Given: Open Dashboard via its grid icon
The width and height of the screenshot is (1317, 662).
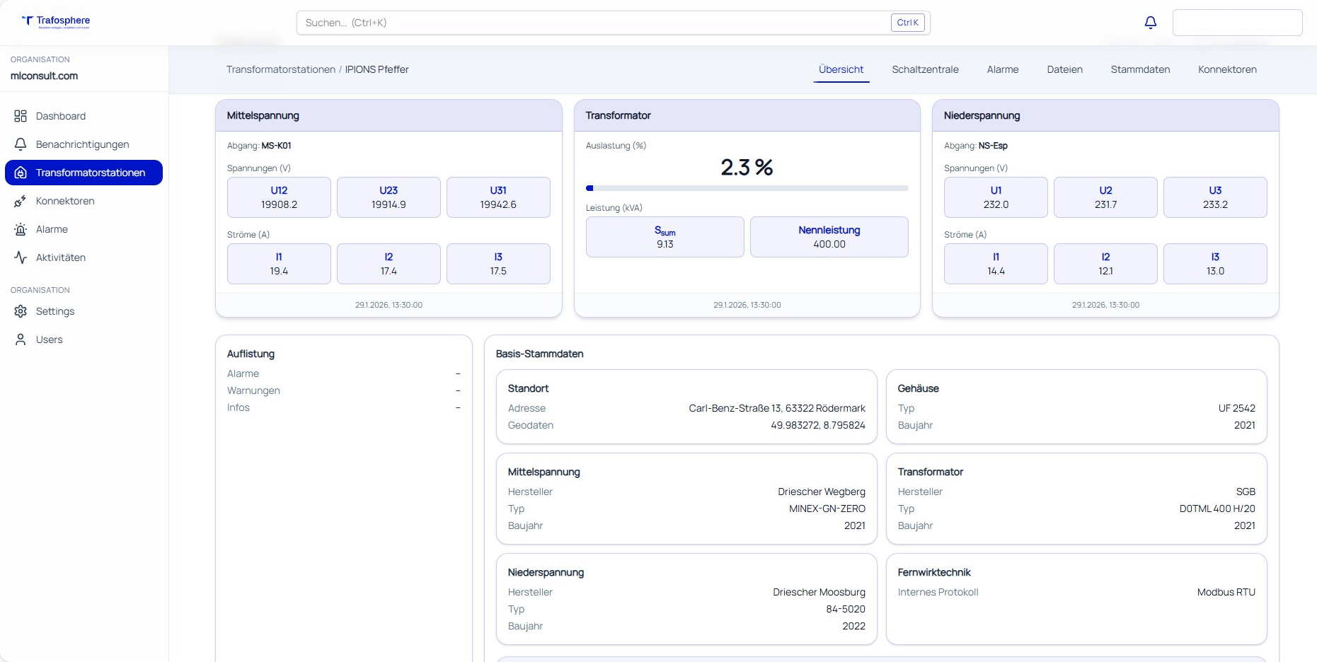Looking at the screenshot, I should pos(21,116).
